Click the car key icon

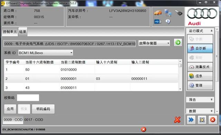[x=179, y=13]
